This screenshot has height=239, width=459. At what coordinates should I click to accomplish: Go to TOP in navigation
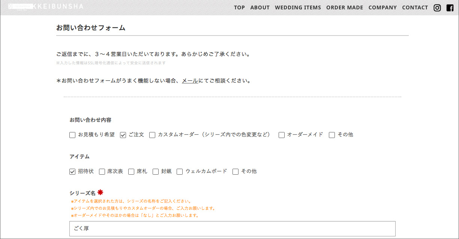click(239, 7)
